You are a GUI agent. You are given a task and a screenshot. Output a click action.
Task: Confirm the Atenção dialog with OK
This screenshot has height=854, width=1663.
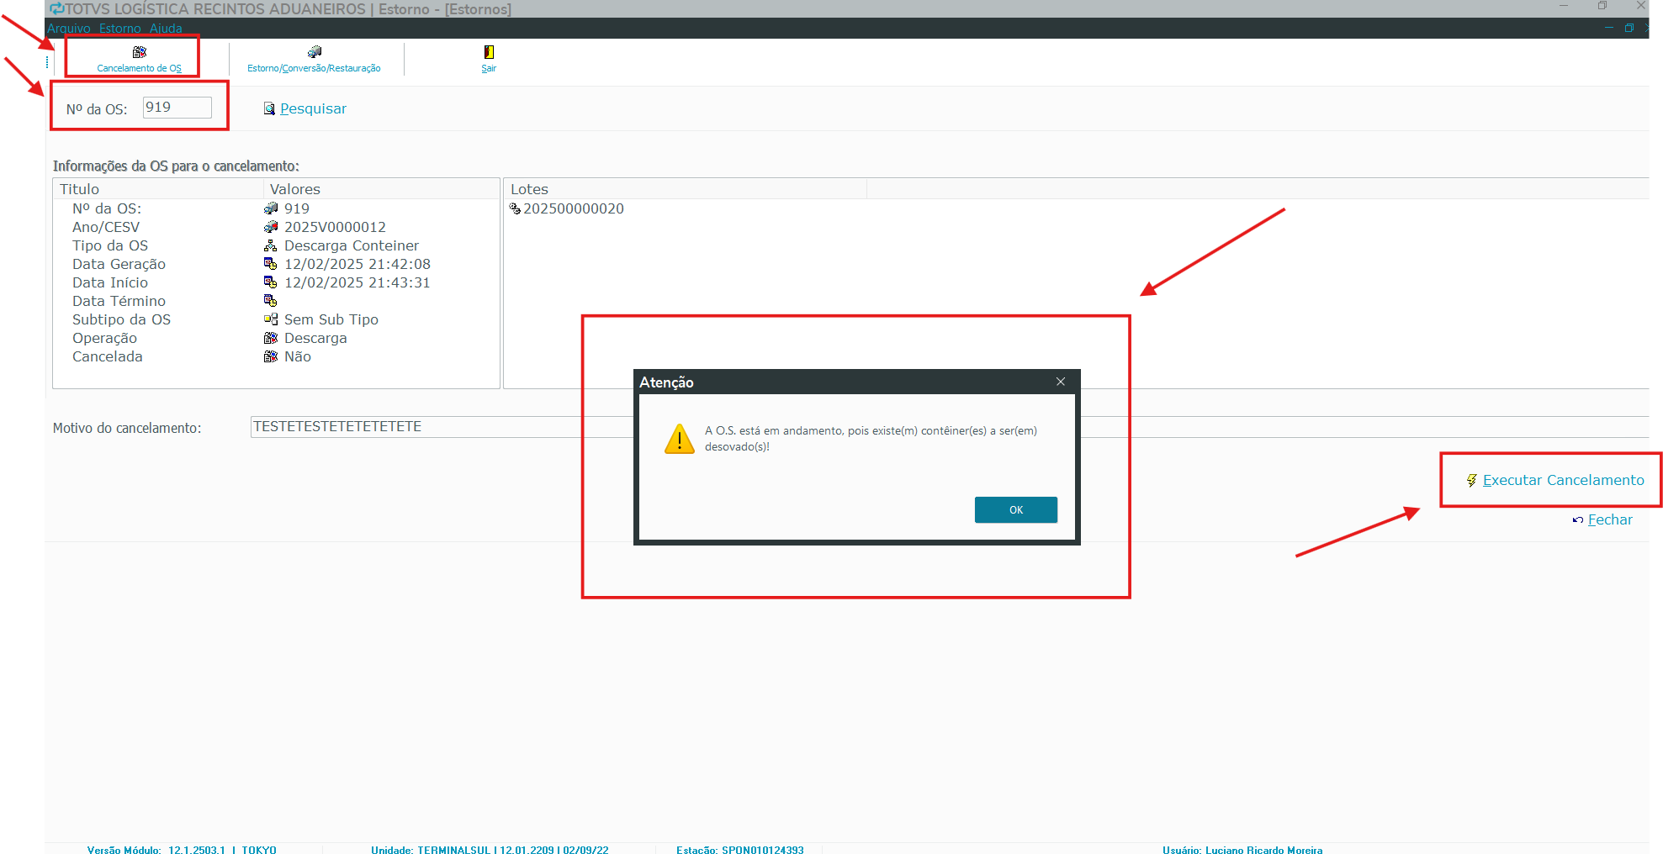[x=1016, y=510]
